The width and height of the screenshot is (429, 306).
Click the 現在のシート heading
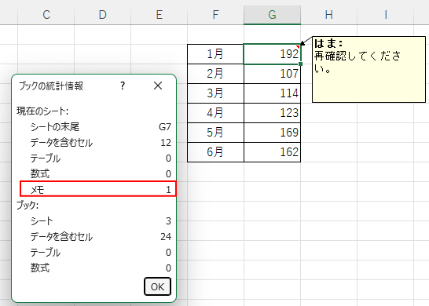42,111
